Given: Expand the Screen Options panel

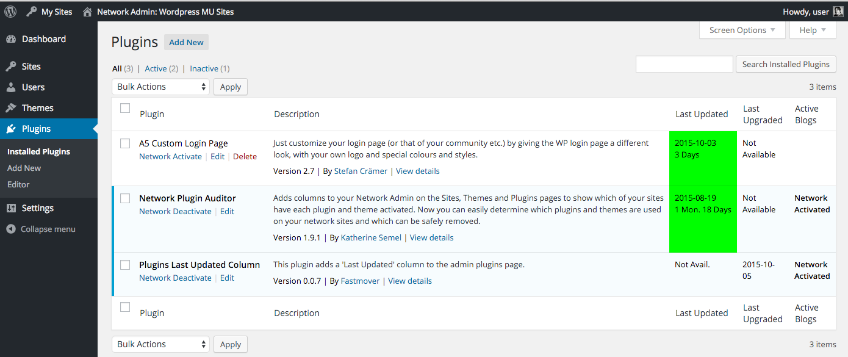Looking at the screenshot, I should [x=742, y=31].
